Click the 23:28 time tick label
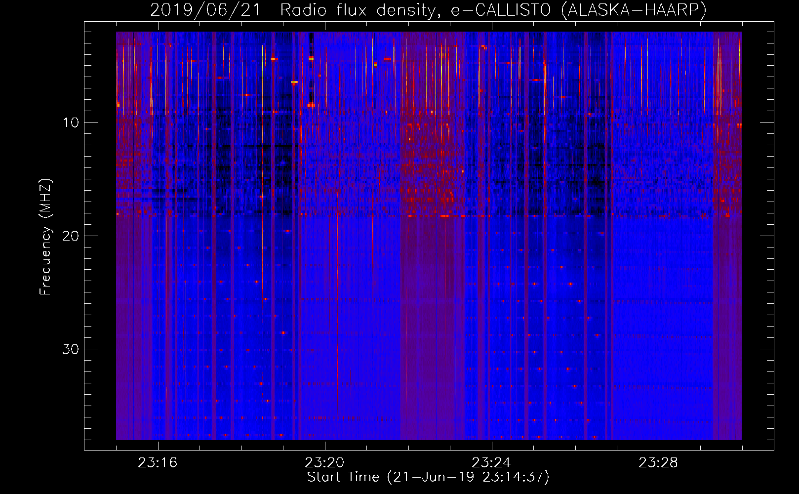The height and width of the screenshot is (494, 799). coord(658,463)
